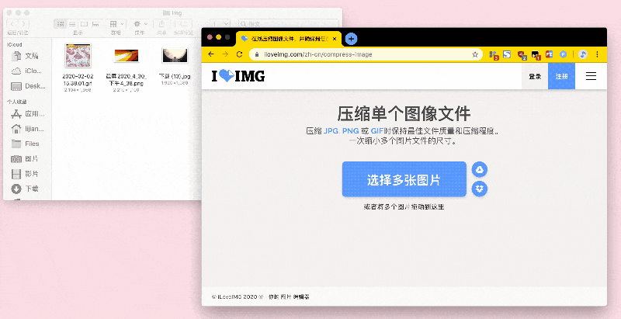Open the lijian home folder in sidebar

[x=26, y=129]
